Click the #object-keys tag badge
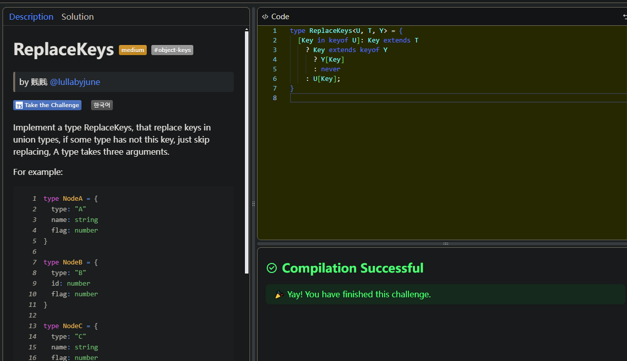This screenshot has width=627, height=361. [172, 50]
